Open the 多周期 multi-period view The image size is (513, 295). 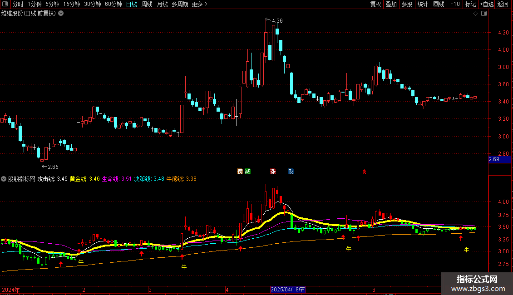[180, 4]
